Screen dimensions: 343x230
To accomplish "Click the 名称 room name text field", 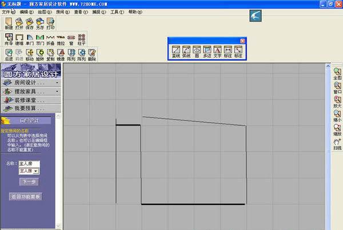I will pyautogui.click(x=29, y=164).
